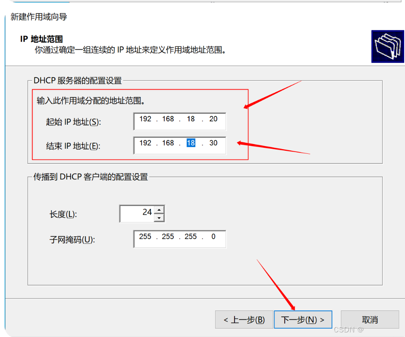Click last octet 0 of subnet mask

coord(213,236)
